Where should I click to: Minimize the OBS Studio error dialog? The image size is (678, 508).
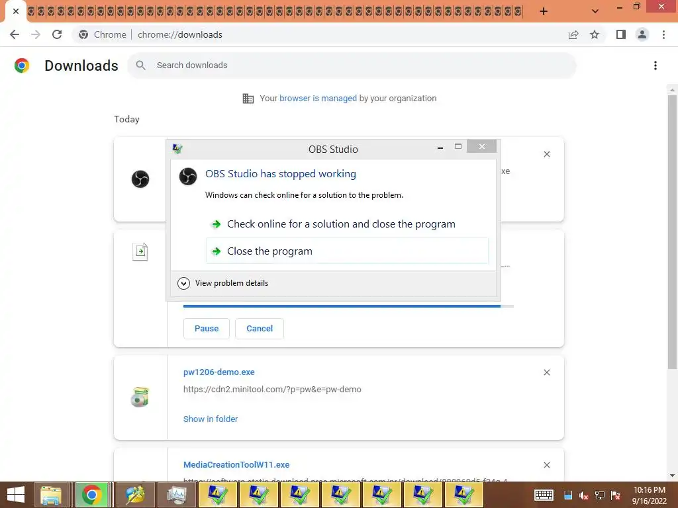click(440, 148)
